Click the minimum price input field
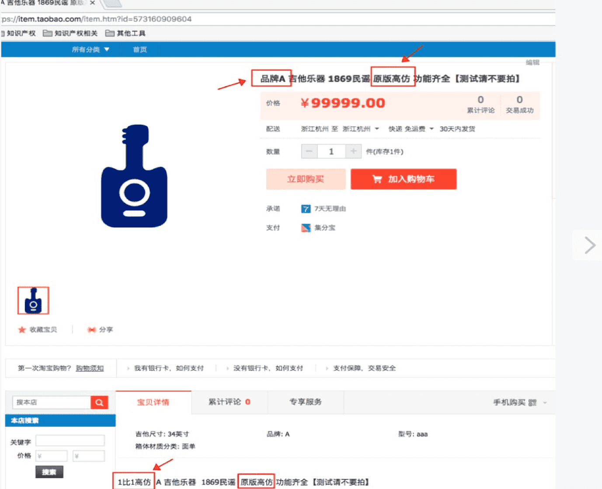This screenshot has height=489, width=602. (x=52, y=456)
